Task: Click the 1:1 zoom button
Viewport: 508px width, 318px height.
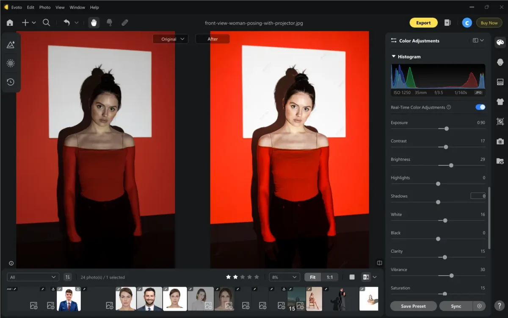Action: coord(329,277)
